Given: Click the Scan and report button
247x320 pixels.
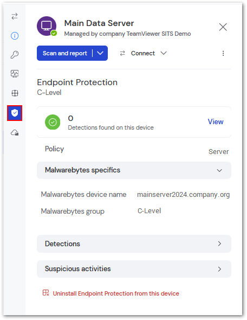Looking at the screenshot, I should click(64, 53).
